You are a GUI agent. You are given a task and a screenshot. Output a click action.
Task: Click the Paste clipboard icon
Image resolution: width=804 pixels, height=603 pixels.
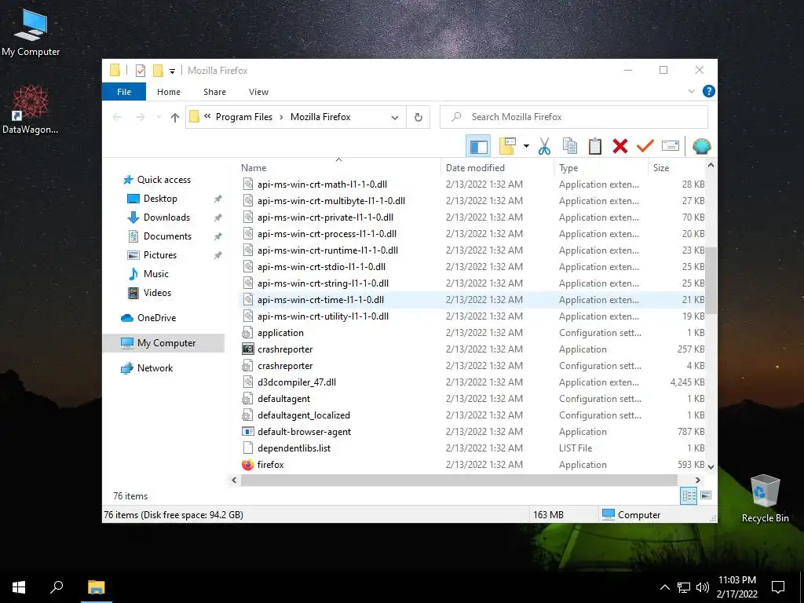point(595,147)
